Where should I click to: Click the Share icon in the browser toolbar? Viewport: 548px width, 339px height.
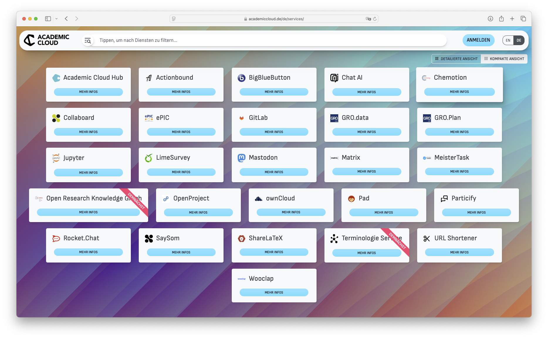(501, 18)
